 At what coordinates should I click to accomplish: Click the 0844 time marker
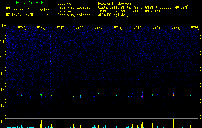click(79, 28)
